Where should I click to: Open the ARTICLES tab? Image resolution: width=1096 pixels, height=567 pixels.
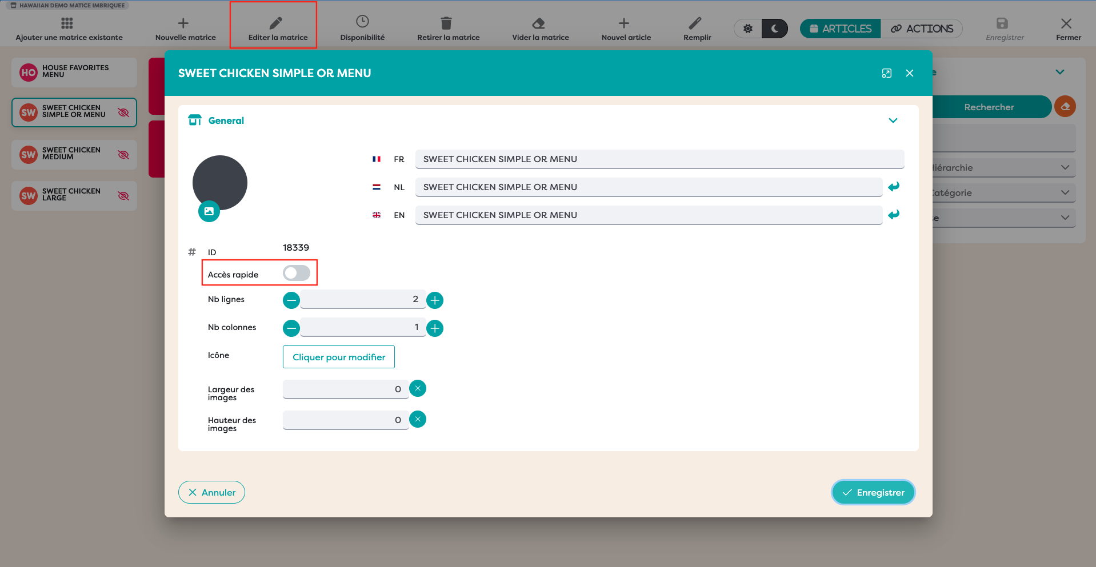[840, 29]
